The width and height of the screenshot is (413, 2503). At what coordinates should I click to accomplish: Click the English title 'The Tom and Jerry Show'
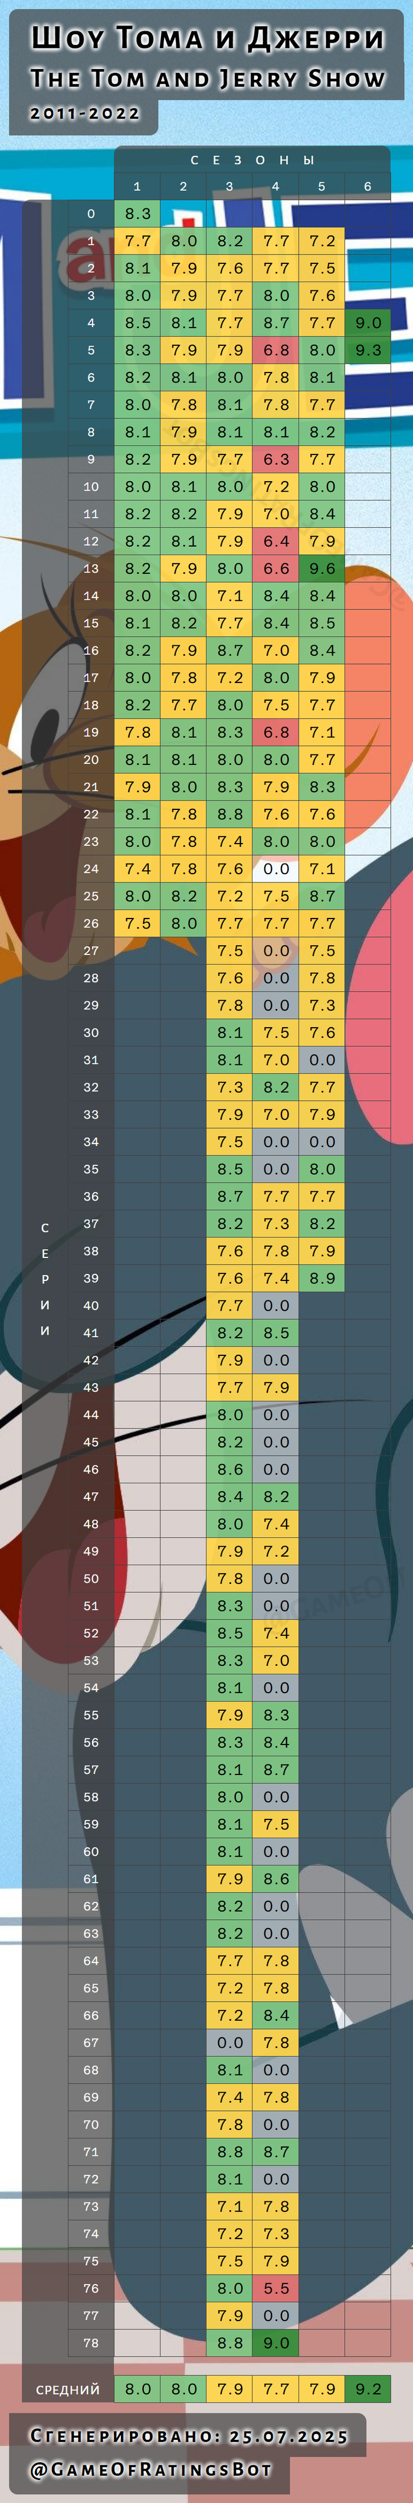click(207, 79)
